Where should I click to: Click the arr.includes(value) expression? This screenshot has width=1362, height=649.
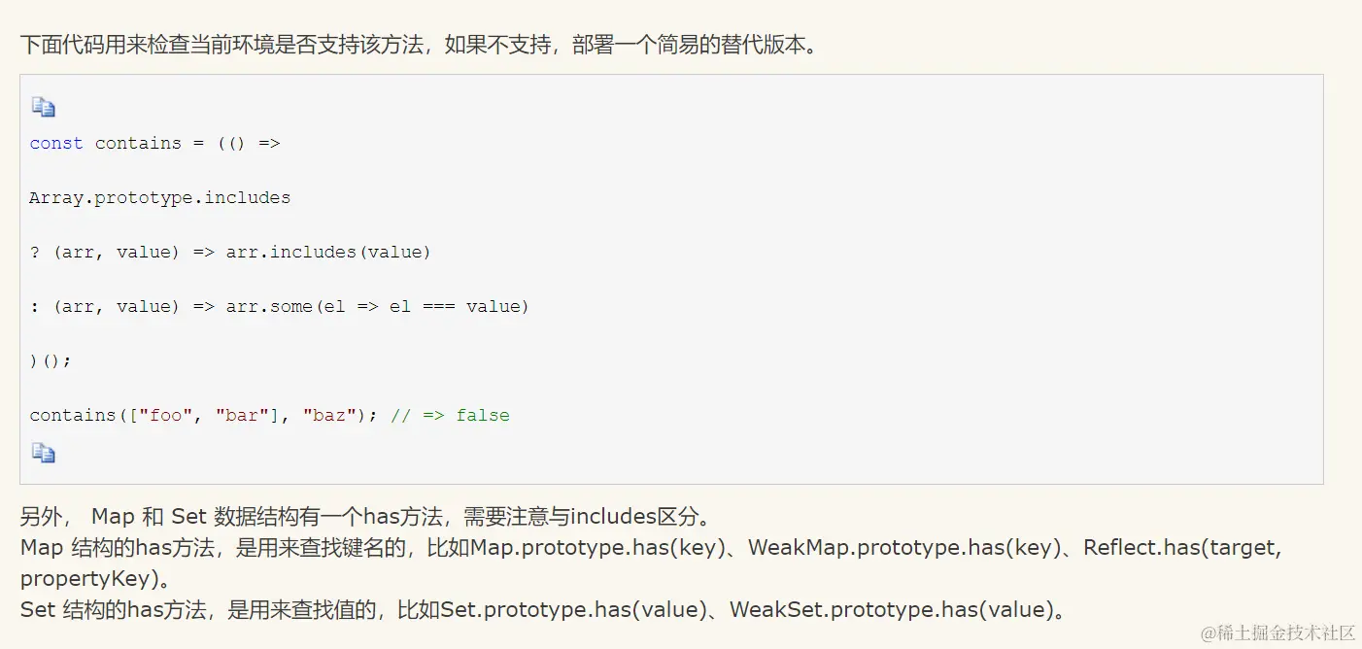point(328,252)
